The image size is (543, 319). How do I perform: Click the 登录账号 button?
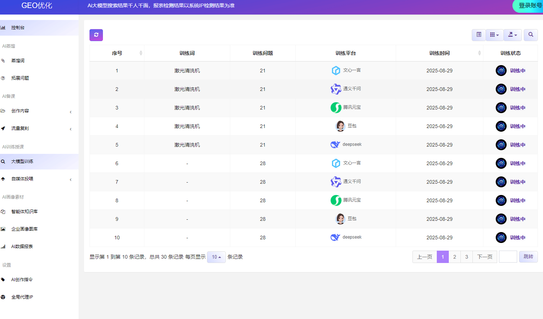[x=530, y=6]
